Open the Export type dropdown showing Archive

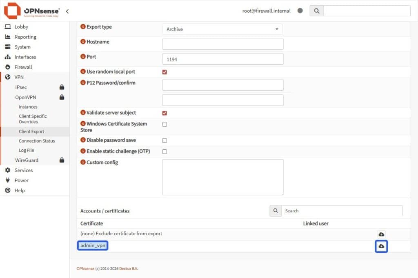pyautogui.click(x=222, y=29)
